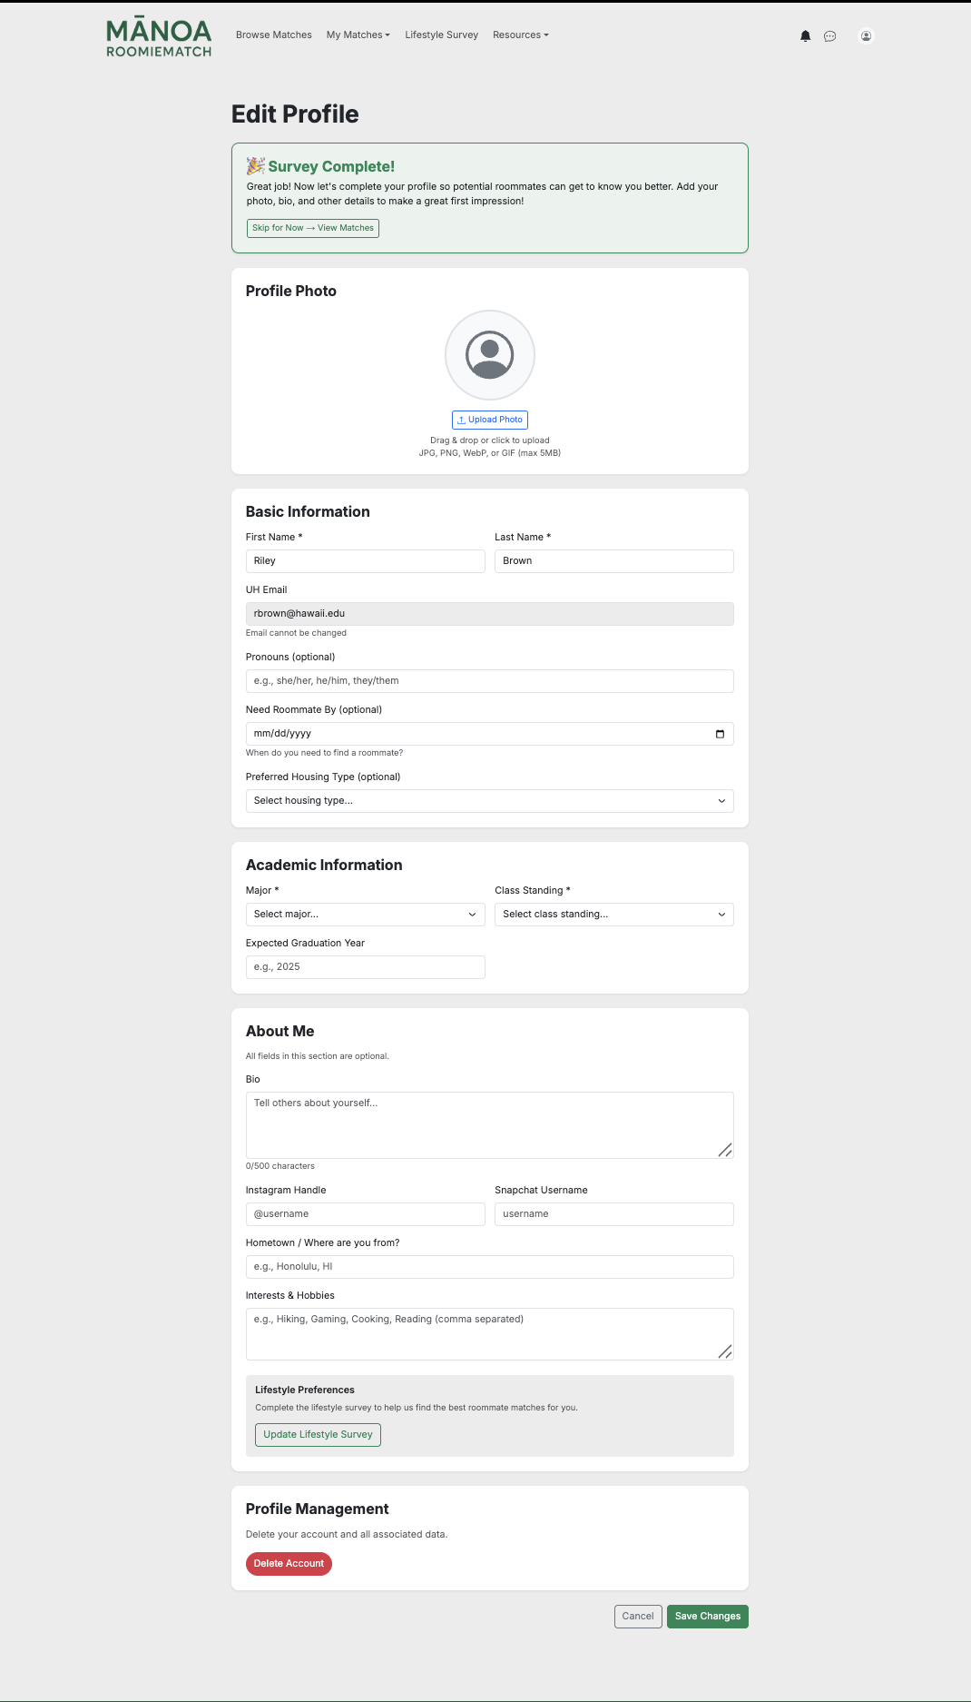Expand the Preferred Housing Type dropdown
This screenshot has width=971, height=1702.
pos(489,801)
